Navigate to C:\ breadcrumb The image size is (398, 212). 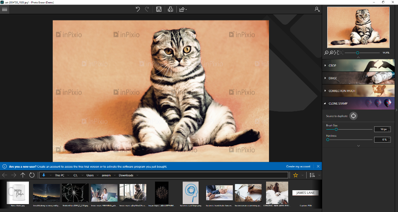(75, 175)
